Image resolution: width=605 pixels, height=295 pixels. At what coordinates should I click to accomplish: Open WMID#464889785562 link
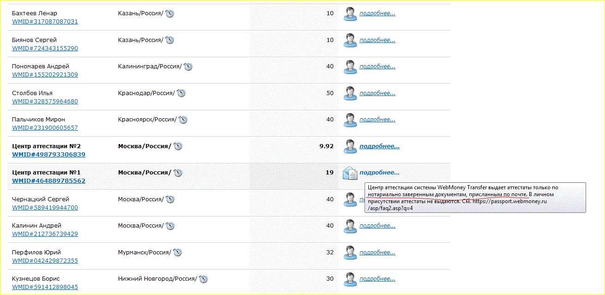click(x=48, y=181)
